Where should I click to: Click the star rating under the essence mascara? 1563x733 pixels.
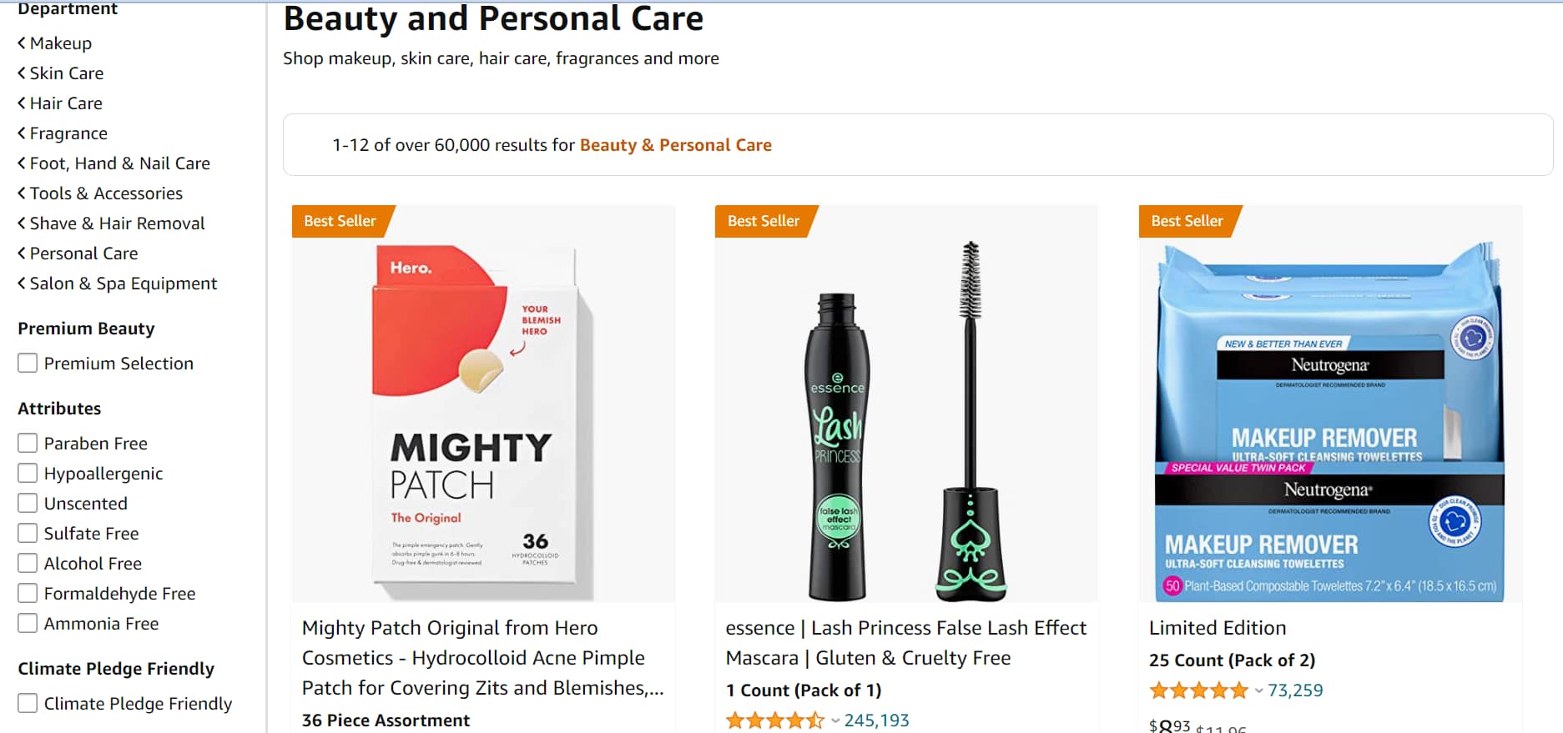[774, 719]
